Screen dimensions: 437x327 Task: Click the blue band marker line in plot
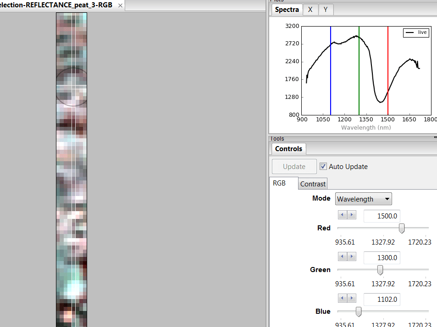tap(331, 71)
